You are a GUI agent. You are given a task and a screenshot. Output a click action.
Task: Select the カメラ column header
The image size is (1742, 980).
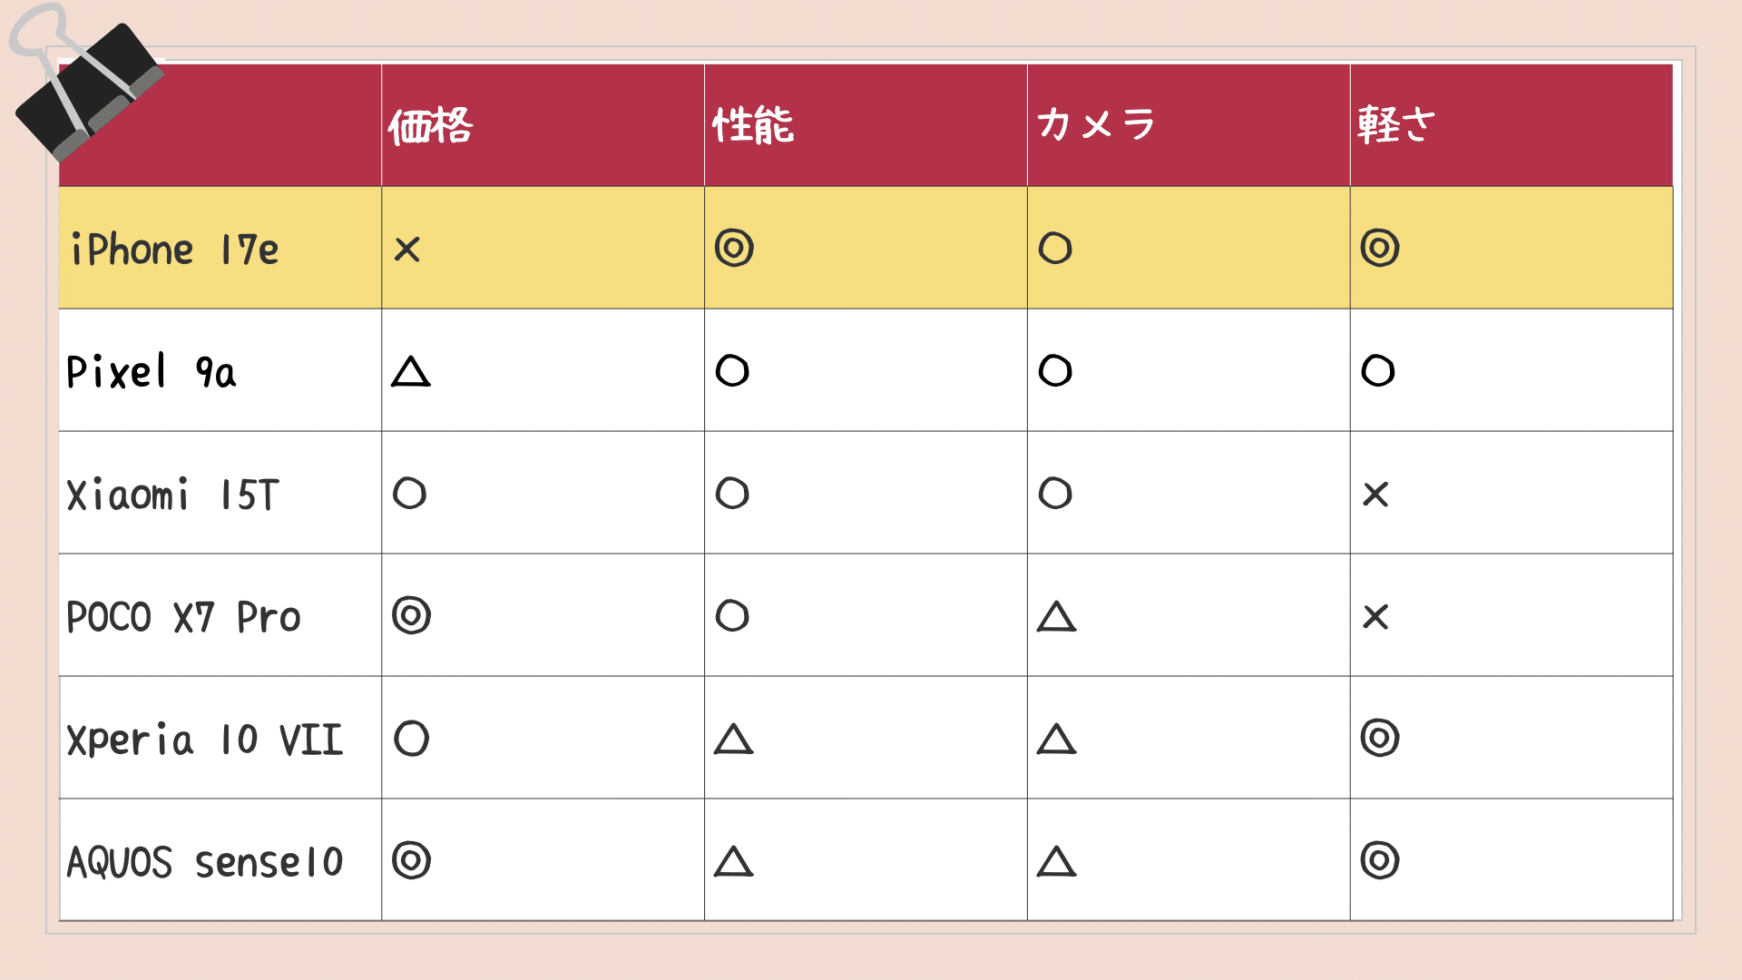1096,124
